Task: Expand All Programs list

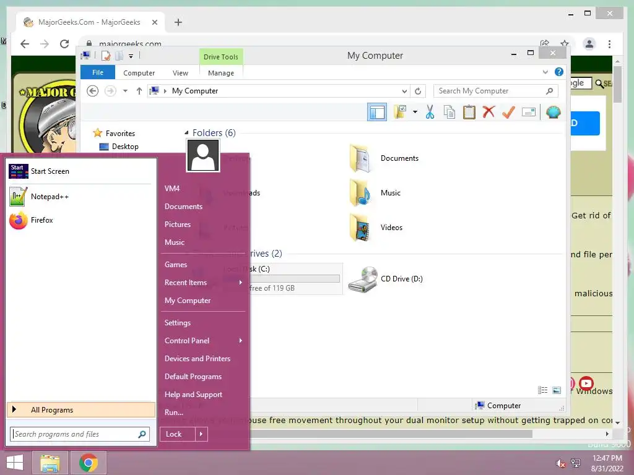Action: (81, 409)
